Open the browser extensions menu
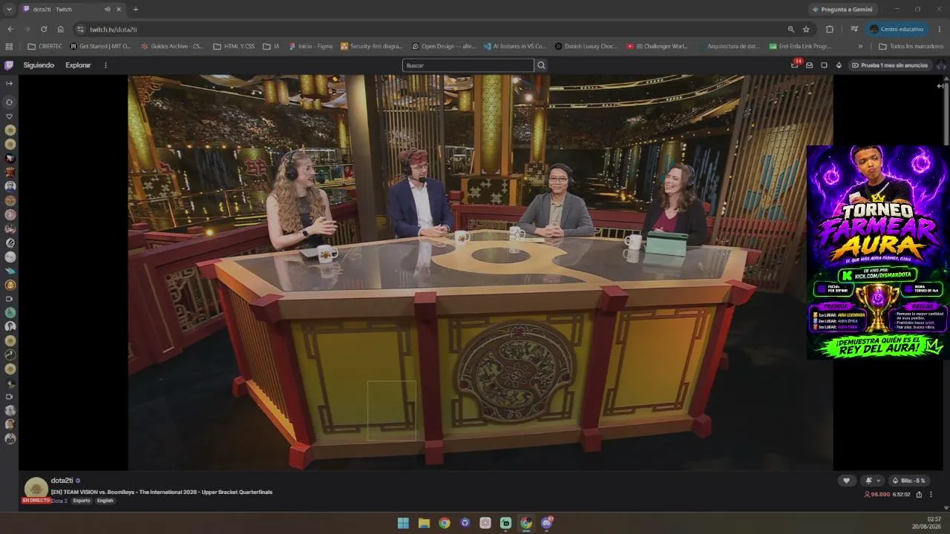 point(830,29)
